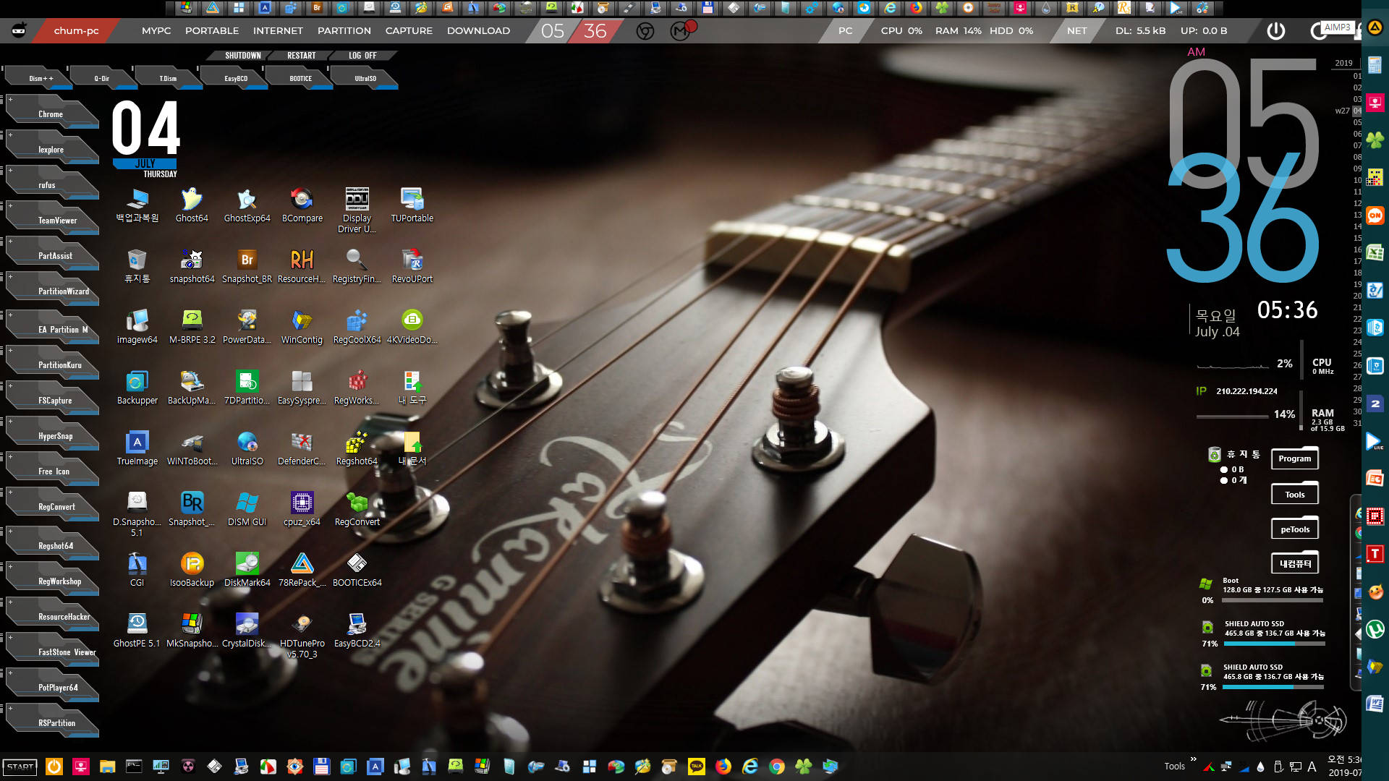Image resolution: width=1389 pixels, height=781 pixels.
Task: Open Display Driver Uninstaller icon
Action: [x=357, y=210]
